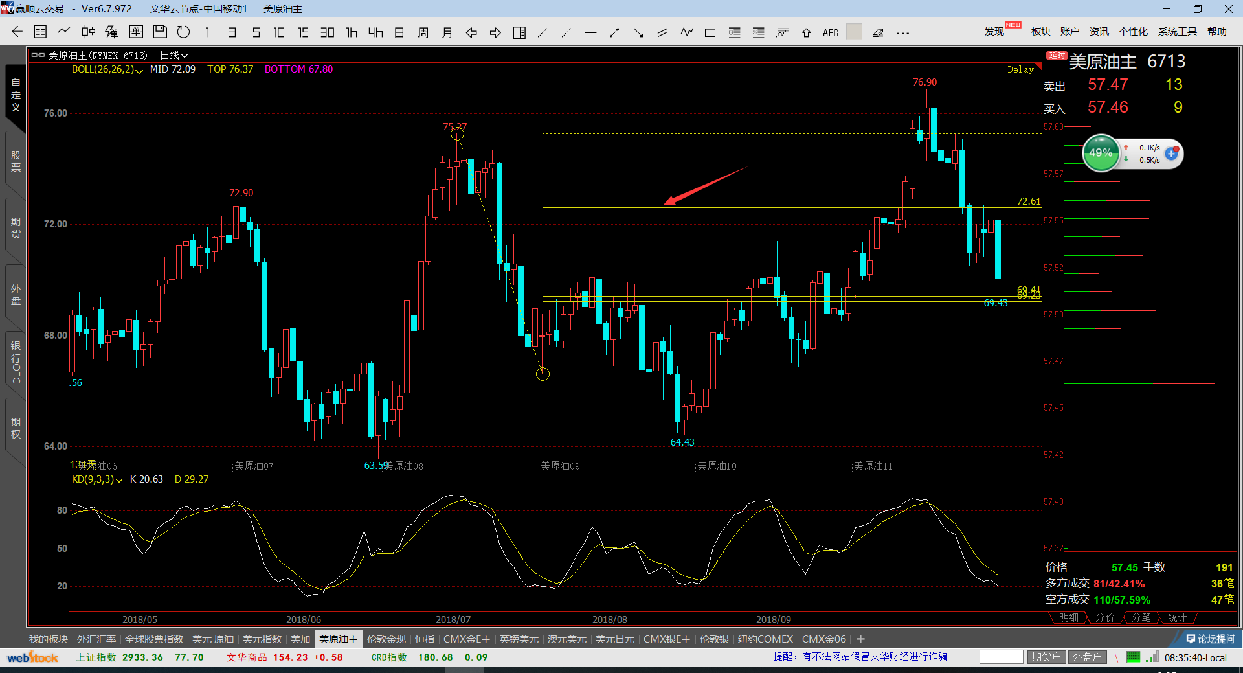The width and height of the screenshot is (1243, 673).
Task: Switch to the 伦敦金现 tab
Action: point(386,639)
